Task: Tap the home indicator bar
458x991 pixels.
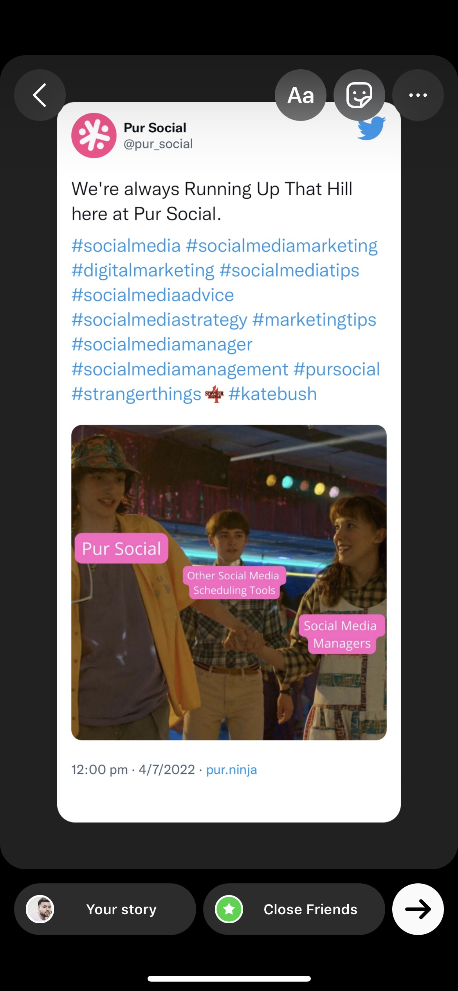Action: 229,978
